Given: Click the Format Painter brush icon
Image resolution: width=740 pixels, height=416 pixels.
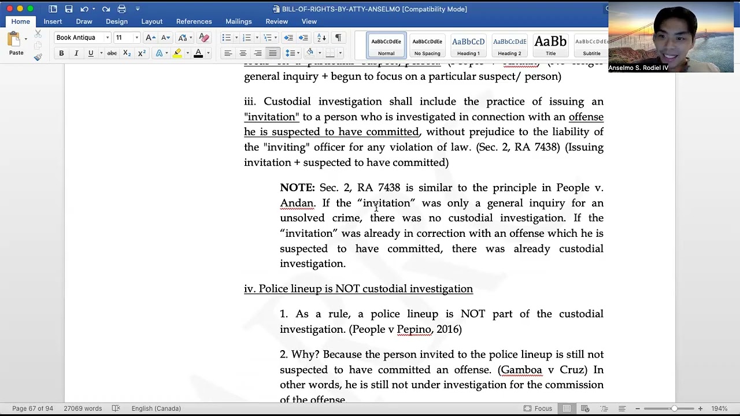Looking at the screenshot, I should pyautogui.click(x=38, y=57).
